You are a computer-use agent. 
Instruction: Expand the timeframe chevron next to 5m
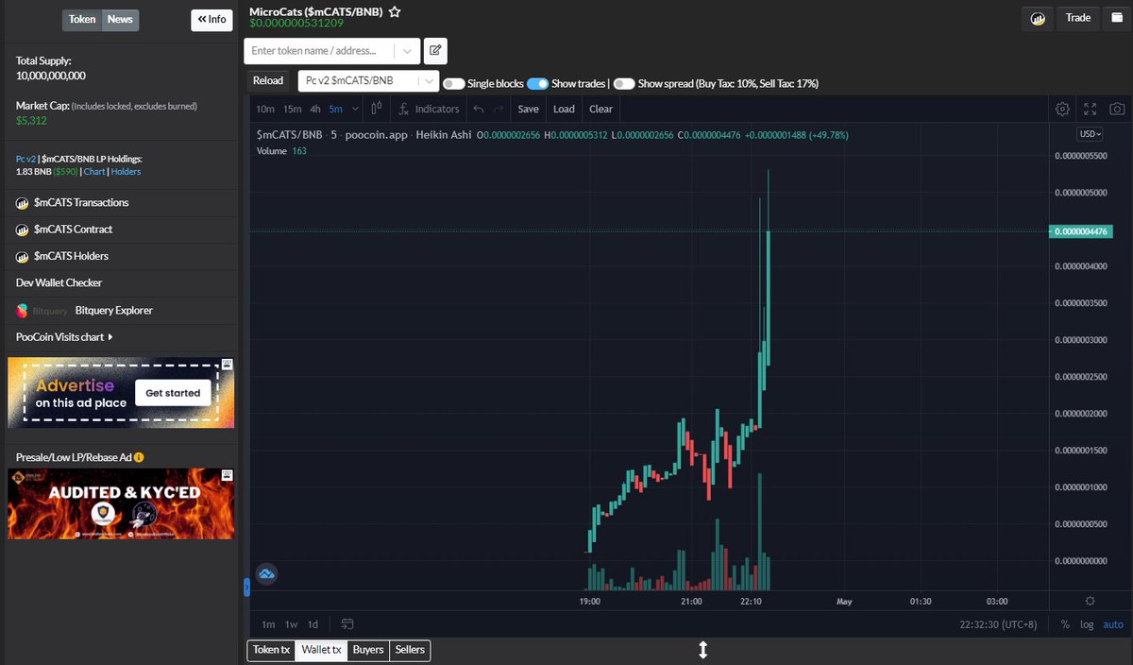[356, 109]
